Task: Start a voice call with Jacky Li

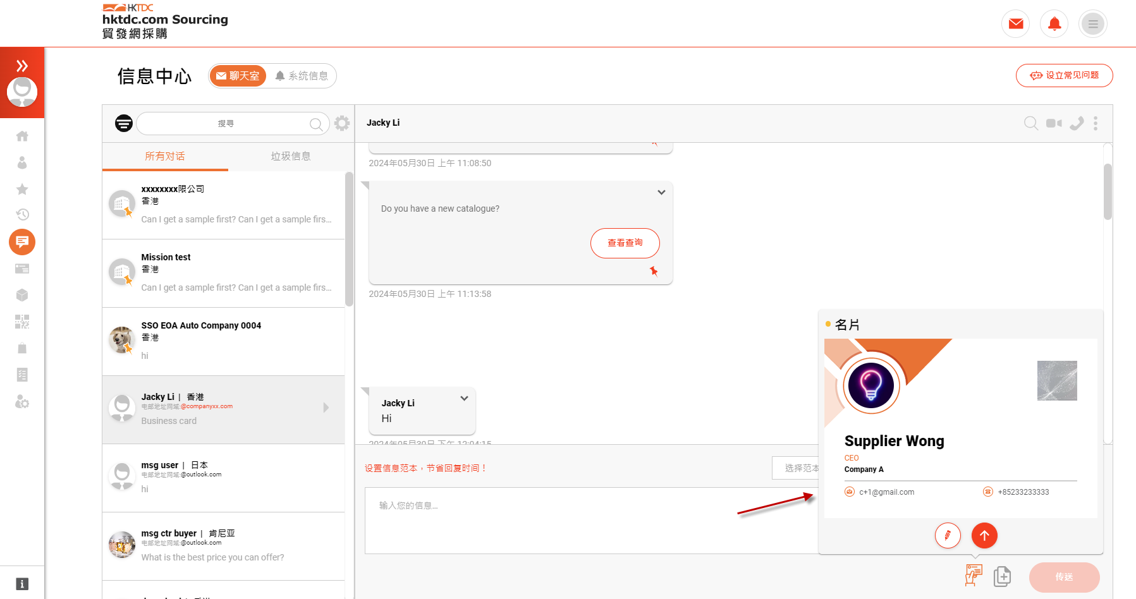Action: point(1077,123)
